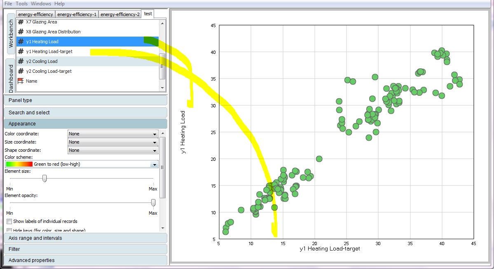
Task: Expand the Filter section header
Action: pos(85,249)
